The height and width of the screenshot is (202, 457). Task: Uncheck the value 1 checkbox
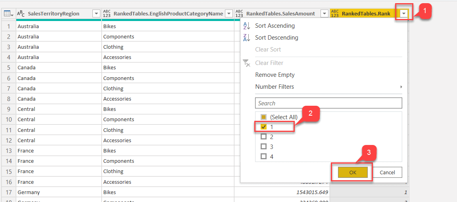tap(263, 127)
